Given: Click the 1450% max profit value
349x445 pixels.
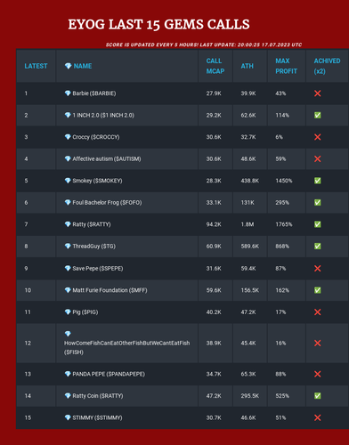Looking at the screenshot, I should pyautogui.click(x=284, y=181).
